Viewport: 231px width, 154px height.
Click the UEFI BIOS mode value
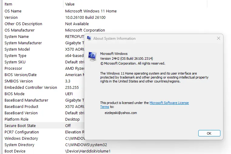[69, 94]
